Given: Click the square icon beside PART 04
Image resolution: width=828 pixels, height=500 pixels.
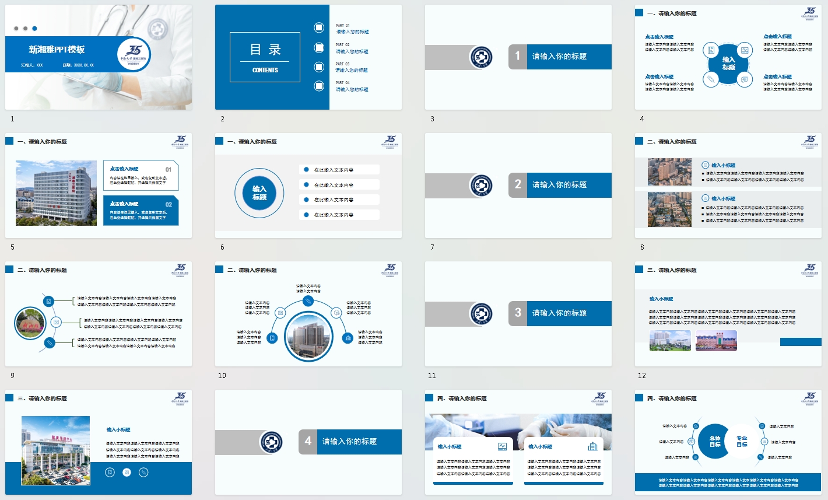Looking at the screenshot, I should (319, 86).
